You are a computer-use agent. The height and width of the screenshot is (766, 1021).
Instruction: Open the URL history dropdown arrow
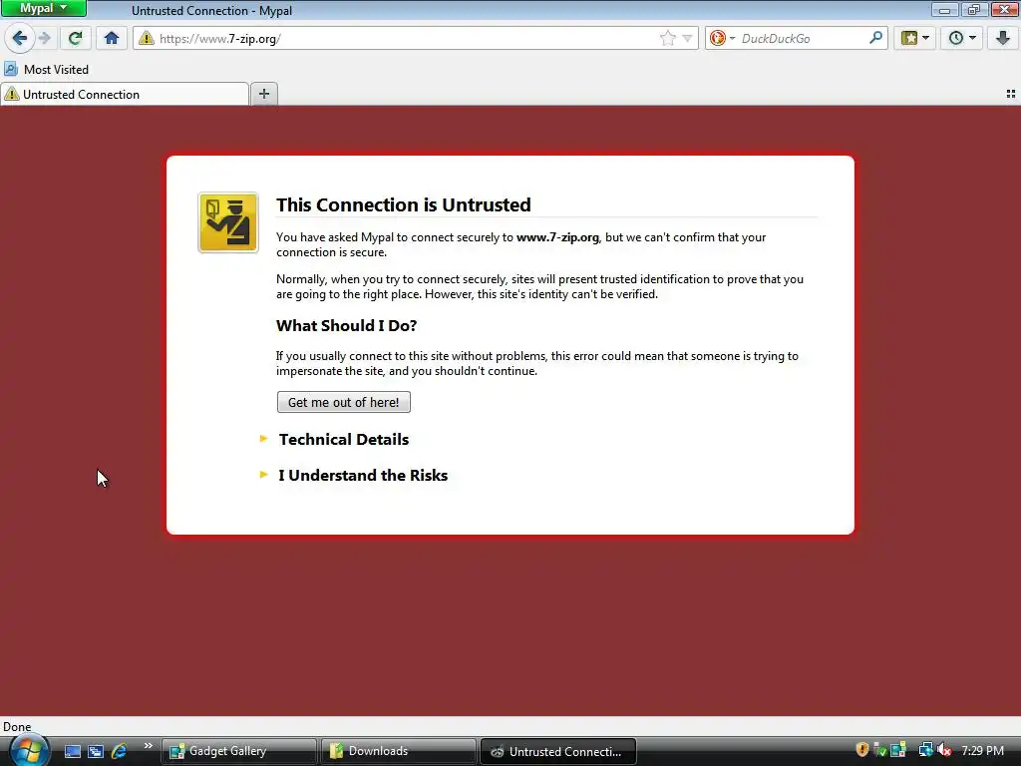pos(687,39)
